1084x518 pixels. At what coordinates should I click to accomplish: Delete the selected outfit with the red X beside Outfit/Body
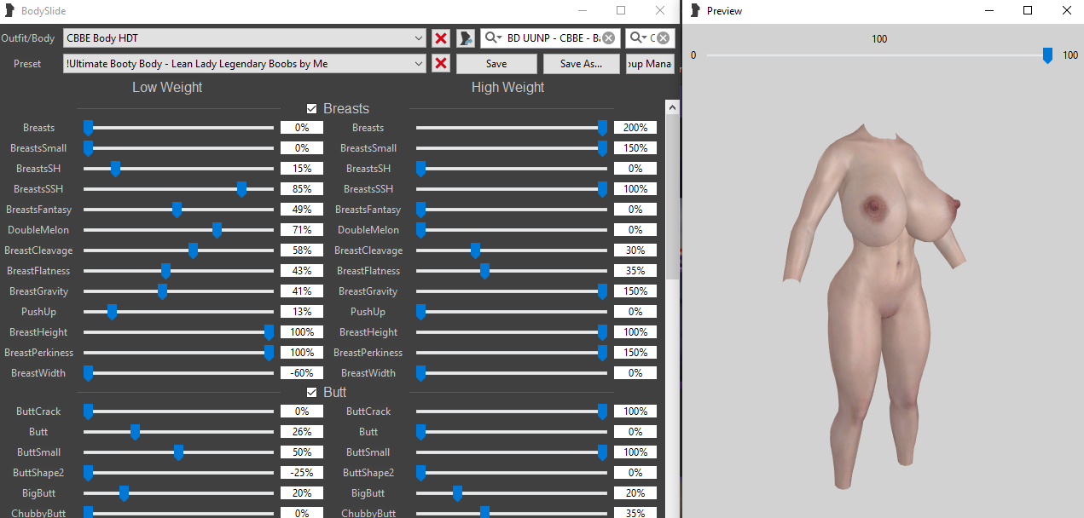(x=441, y=38)
